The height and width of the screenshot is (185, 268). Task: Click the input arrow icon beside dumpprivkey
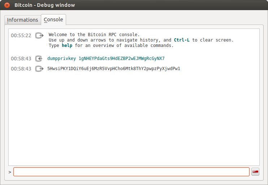click(39, 59)
